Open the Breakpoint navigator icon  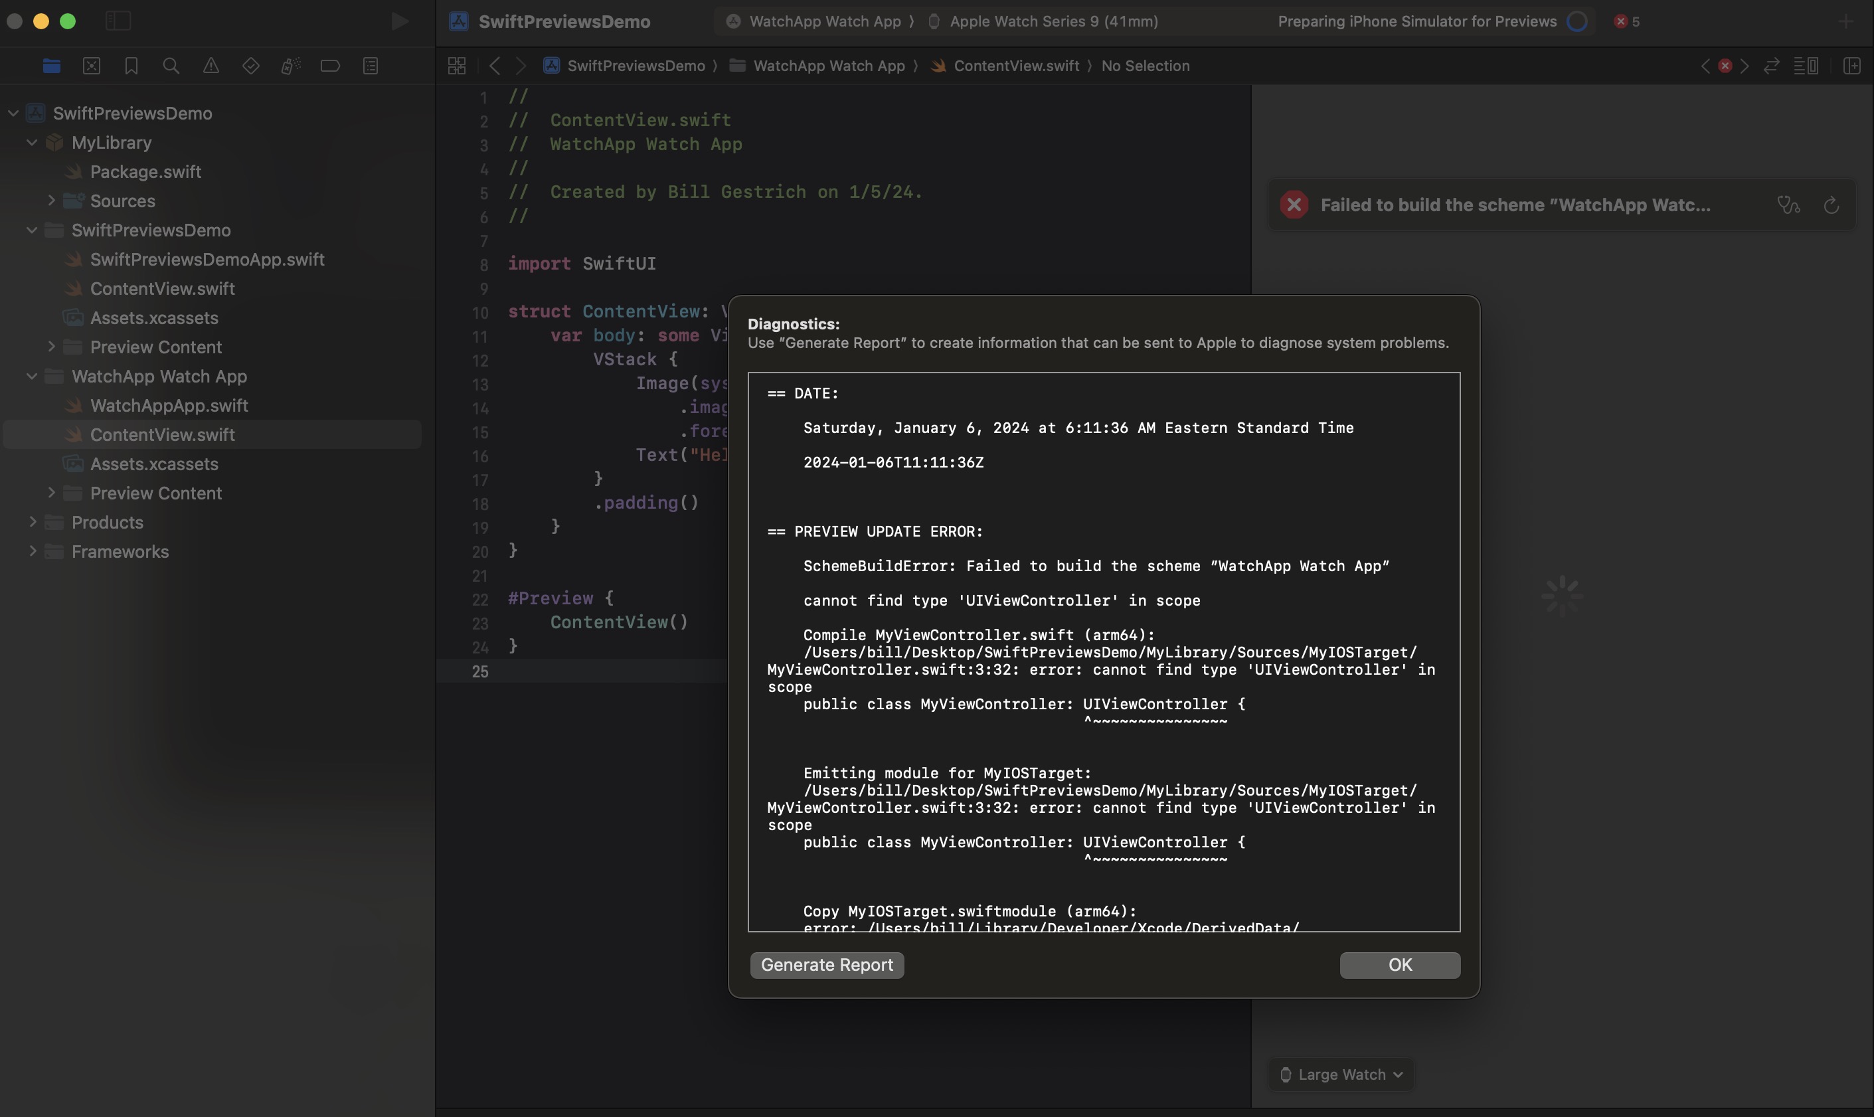click(x=331, y=66)
